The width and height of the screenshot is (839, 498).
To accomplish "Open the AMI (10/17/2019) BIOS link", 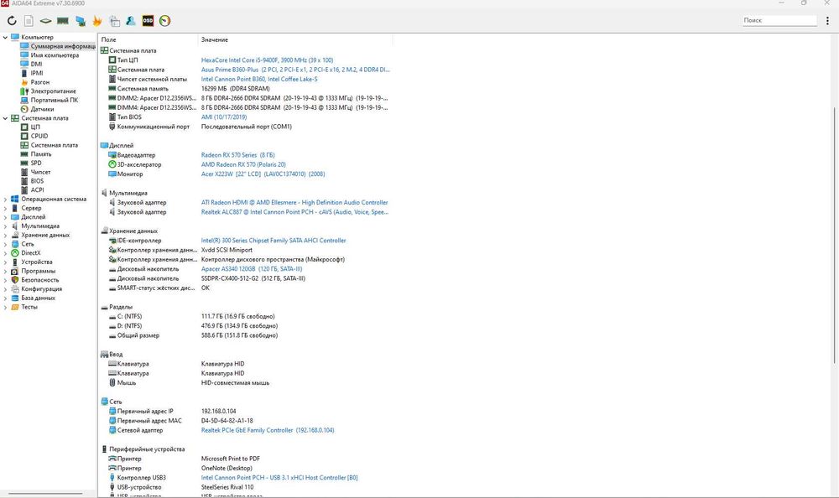I will point(224,117).
